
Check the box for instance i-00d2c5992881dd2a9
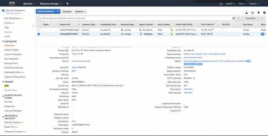39,30
